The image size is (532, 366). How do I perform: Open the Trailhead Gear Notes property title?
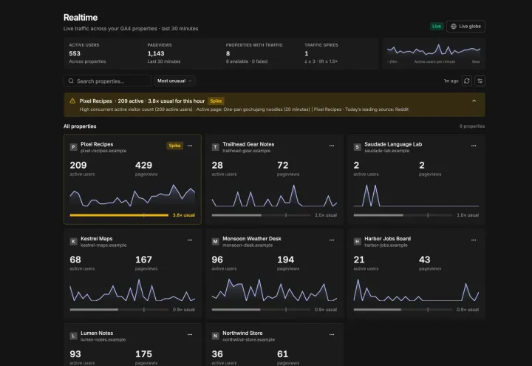pos(248,144)
